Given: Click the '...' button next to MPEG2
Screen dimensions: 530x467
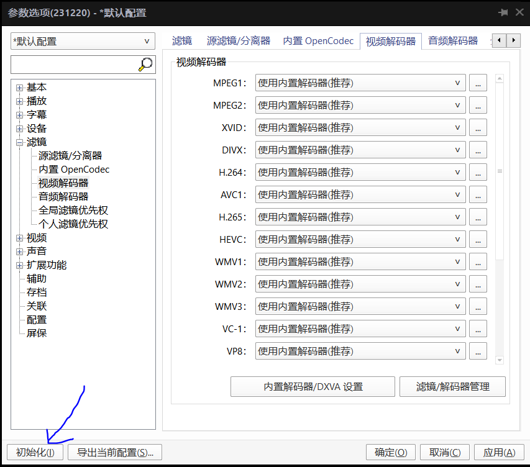Looking at the screenshot, I should [x=478, y=105].
